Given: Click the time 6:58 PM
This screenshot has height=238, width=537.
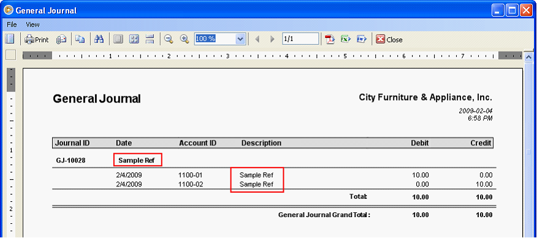Looking at the screenshot, I should 480,118.
